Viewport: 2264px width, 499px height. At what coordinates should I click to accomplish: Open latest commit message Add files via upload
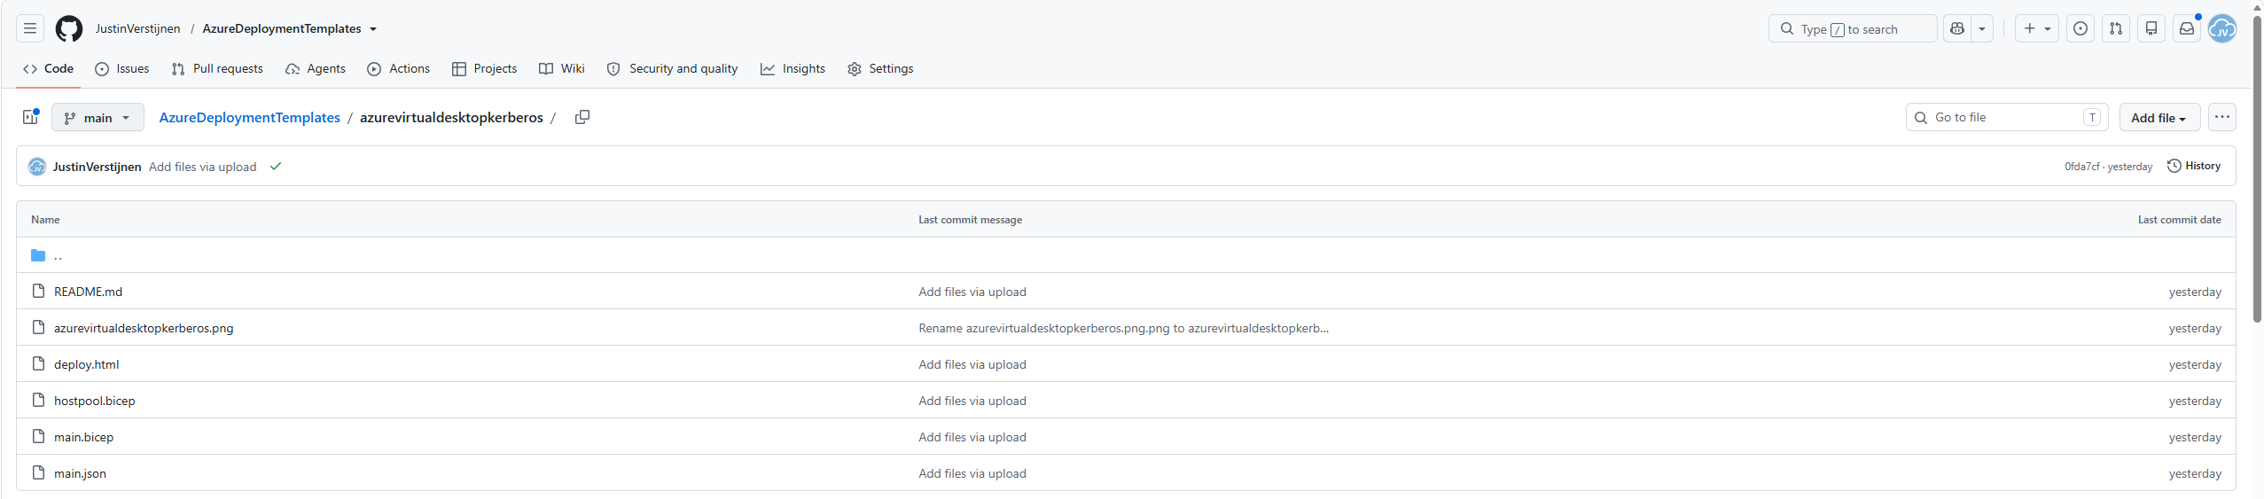(x=202, y=167)
